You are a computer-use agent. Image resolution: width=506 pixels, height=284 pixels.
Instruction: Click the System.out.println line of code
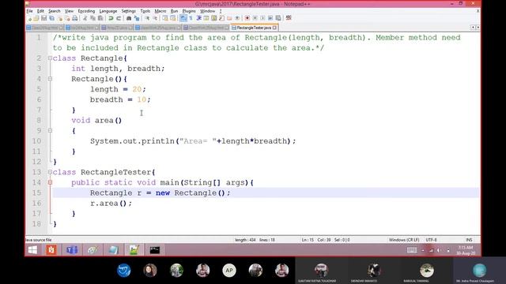coord(193,141)
